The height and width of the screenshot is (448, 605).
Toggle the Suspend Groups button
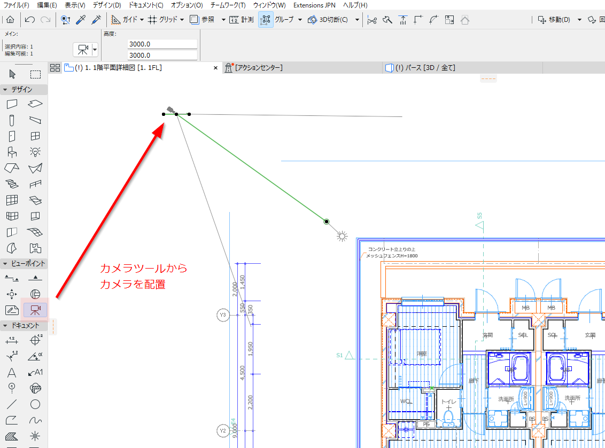[x=266, y=19]
